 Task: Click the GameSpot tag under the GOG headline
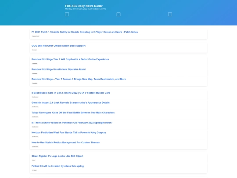pos(35,50)
